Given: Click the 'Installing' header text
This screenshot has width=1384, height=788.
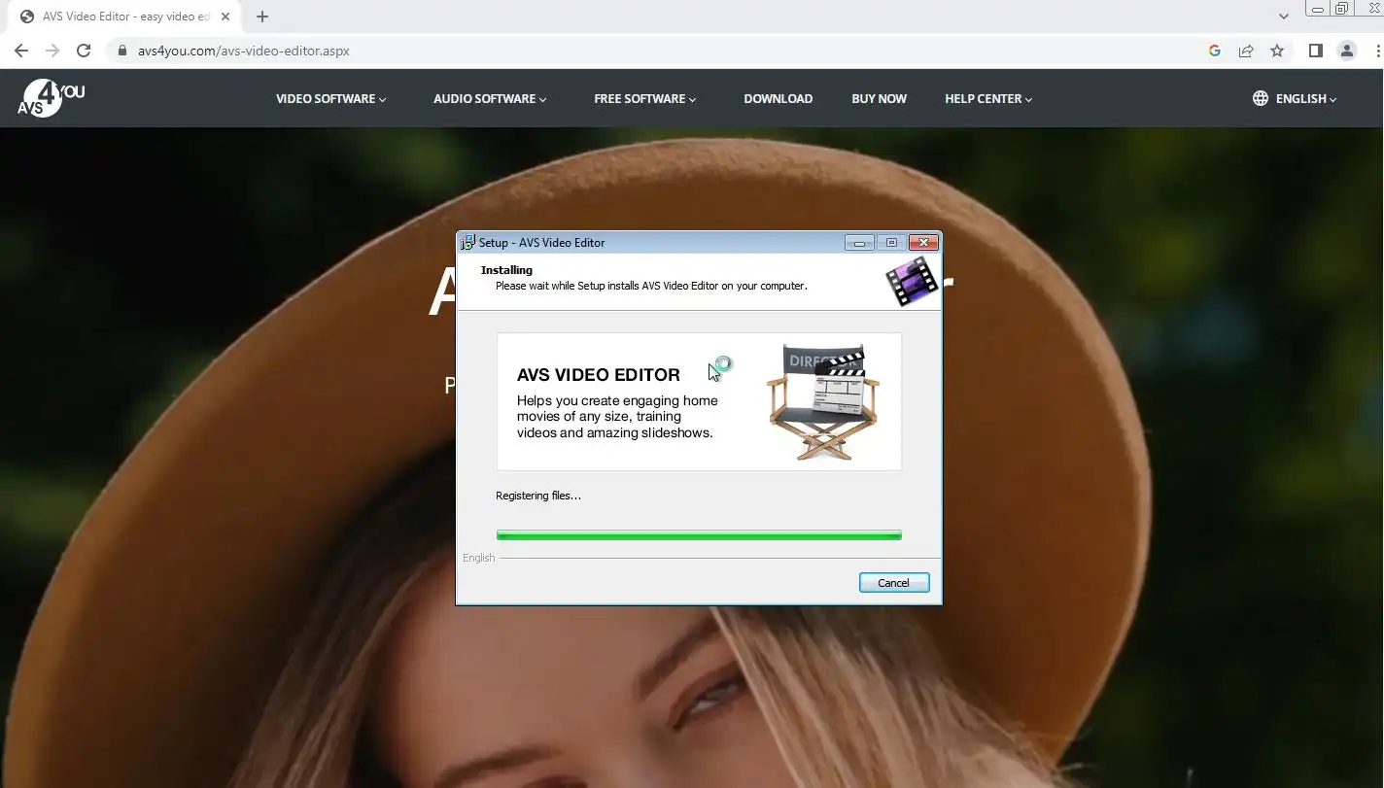Looking at the screenshot, I should (506, 270).
